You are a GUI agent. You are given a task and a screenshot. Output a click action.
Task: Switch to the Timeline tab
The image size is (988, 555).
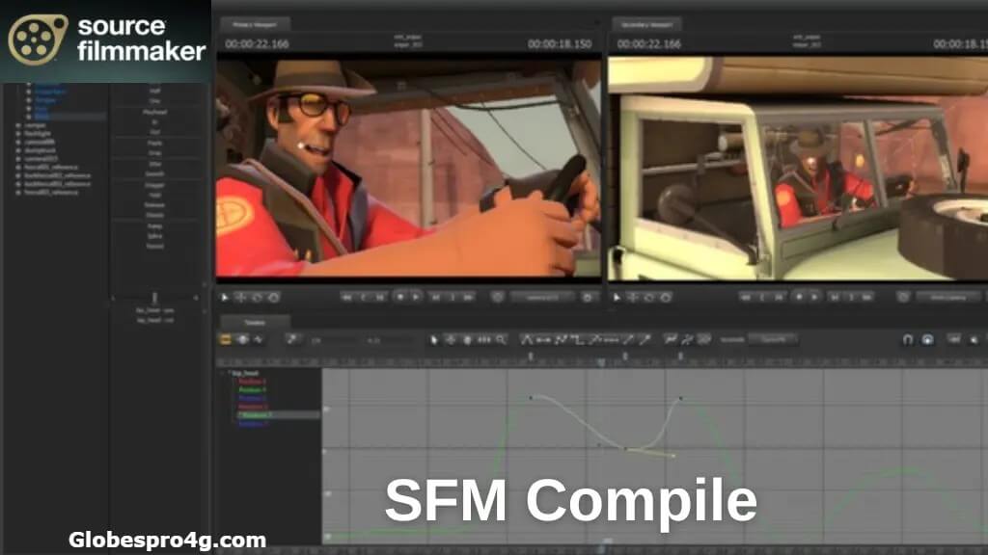[x=255, y=322]
